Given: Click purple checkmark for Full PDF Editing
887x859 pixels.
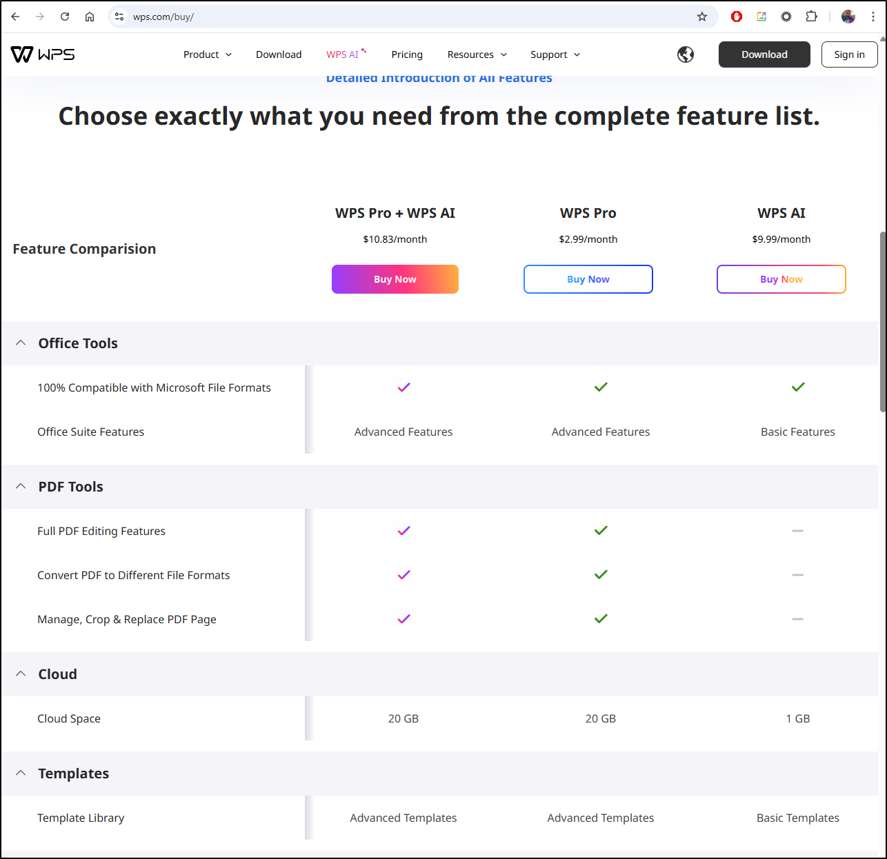Looking at the screenshot, I should pos(404,530).
